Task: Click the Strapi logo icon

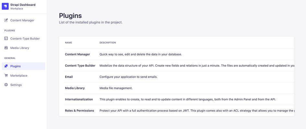Action: [5, 6]
